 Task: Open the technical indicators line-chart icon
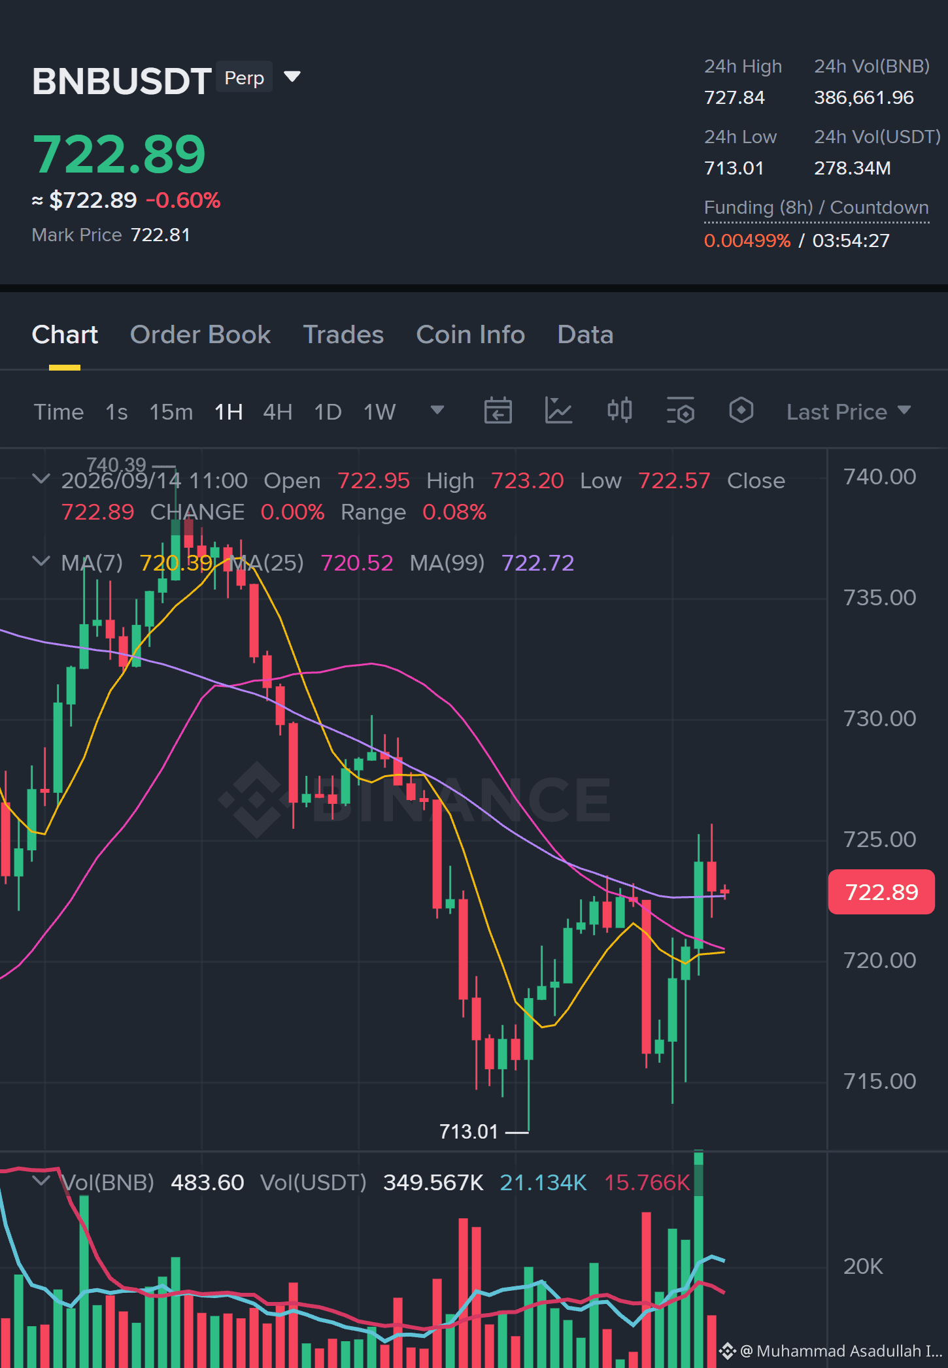(x=558, y=411)
